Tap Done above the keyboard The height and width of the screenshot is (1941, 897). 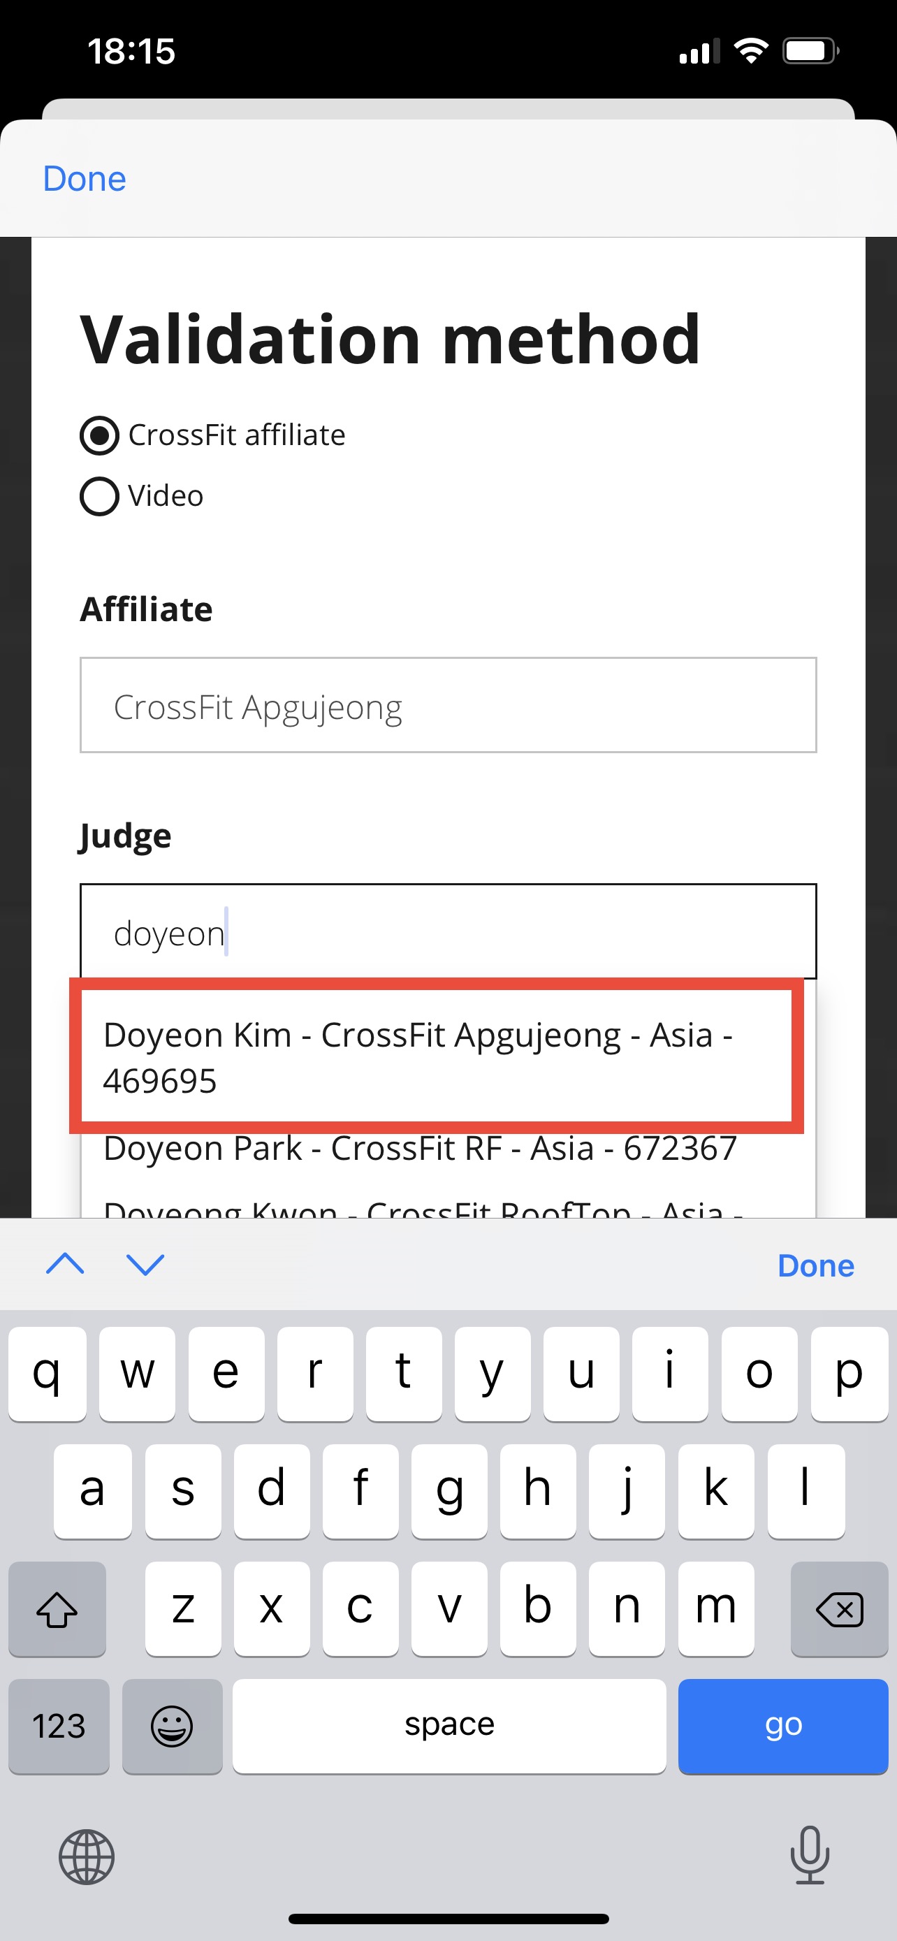tap(816, 1265)
